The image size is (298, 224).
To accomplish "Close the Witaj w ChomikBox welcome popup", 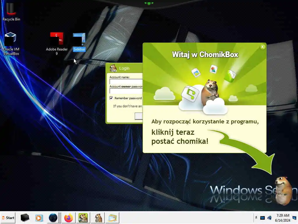I will (262, 47).
